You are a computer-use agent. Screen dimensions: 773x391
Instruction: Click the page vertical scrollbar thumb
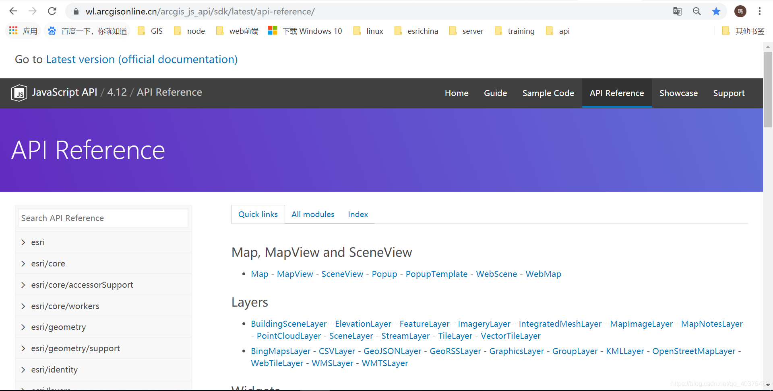pos(768,89)
